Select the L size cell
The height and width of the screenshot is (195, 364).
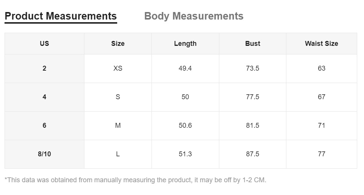pyautogui.click(x=118, y=154)
